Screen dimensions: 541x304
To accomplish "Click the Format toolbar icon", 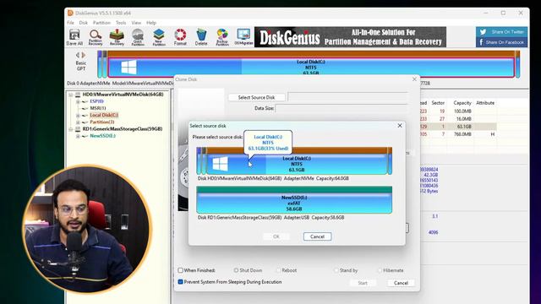I will point(180,37).
